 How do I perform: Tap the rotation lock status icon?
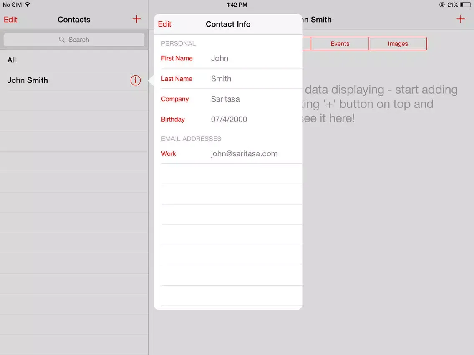pos(441,5)
